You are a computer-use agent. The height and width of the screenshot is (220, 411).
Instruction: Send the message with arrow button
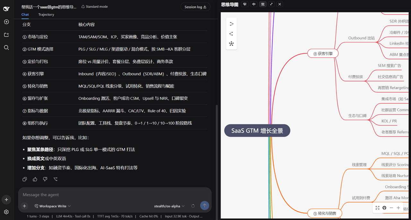pyautogui.click(x=205, y=206)
